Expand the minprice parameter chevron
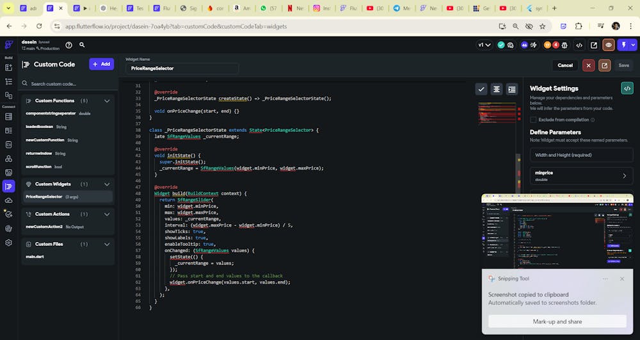The height and width of the screenshot is (340, 640). pos(625,176)
